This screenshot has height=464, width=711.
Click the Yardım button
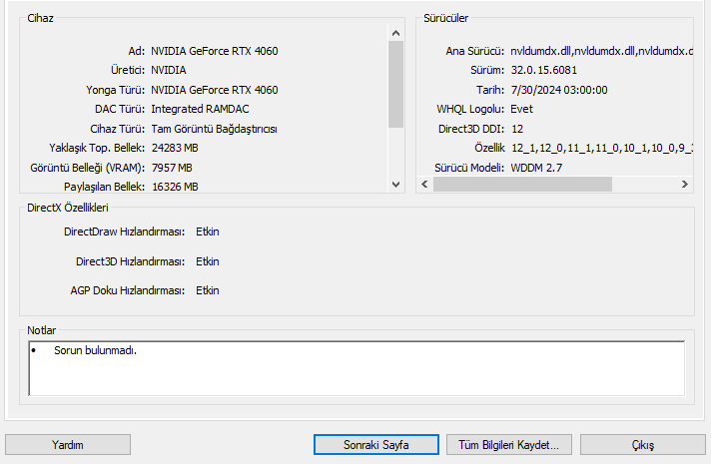pyautogui.click(x=68, y=444)
